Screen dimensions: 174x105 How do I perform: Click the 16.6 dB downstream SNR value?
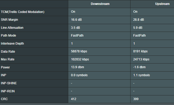click(x=76, y=20)
